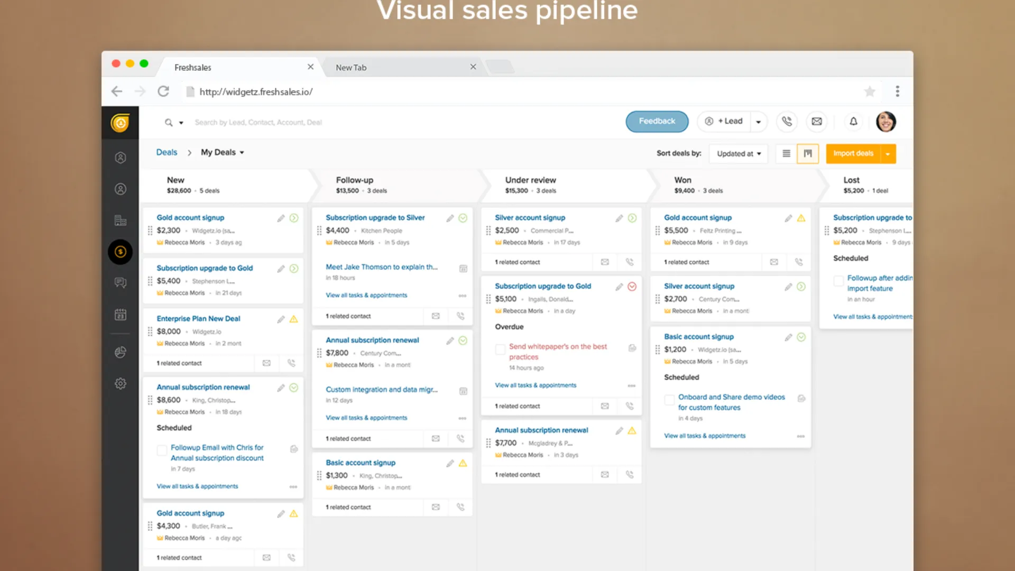Check Followup Email with Chris task checkbox

(x=162, y=450)
